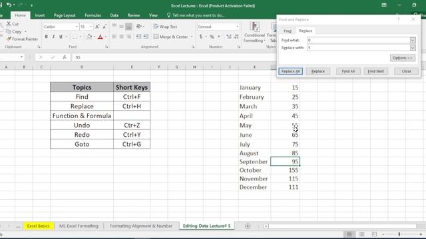This screenshot has height=239, width=426.
Task: Click Find All button
Action: [x=348, y=71]
